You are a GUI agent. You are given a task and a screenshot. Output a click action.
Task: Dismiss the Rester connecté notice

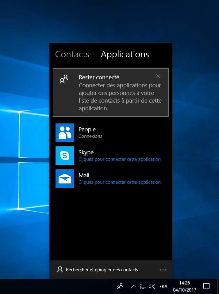pyautogui.click(x=158, y=76)
